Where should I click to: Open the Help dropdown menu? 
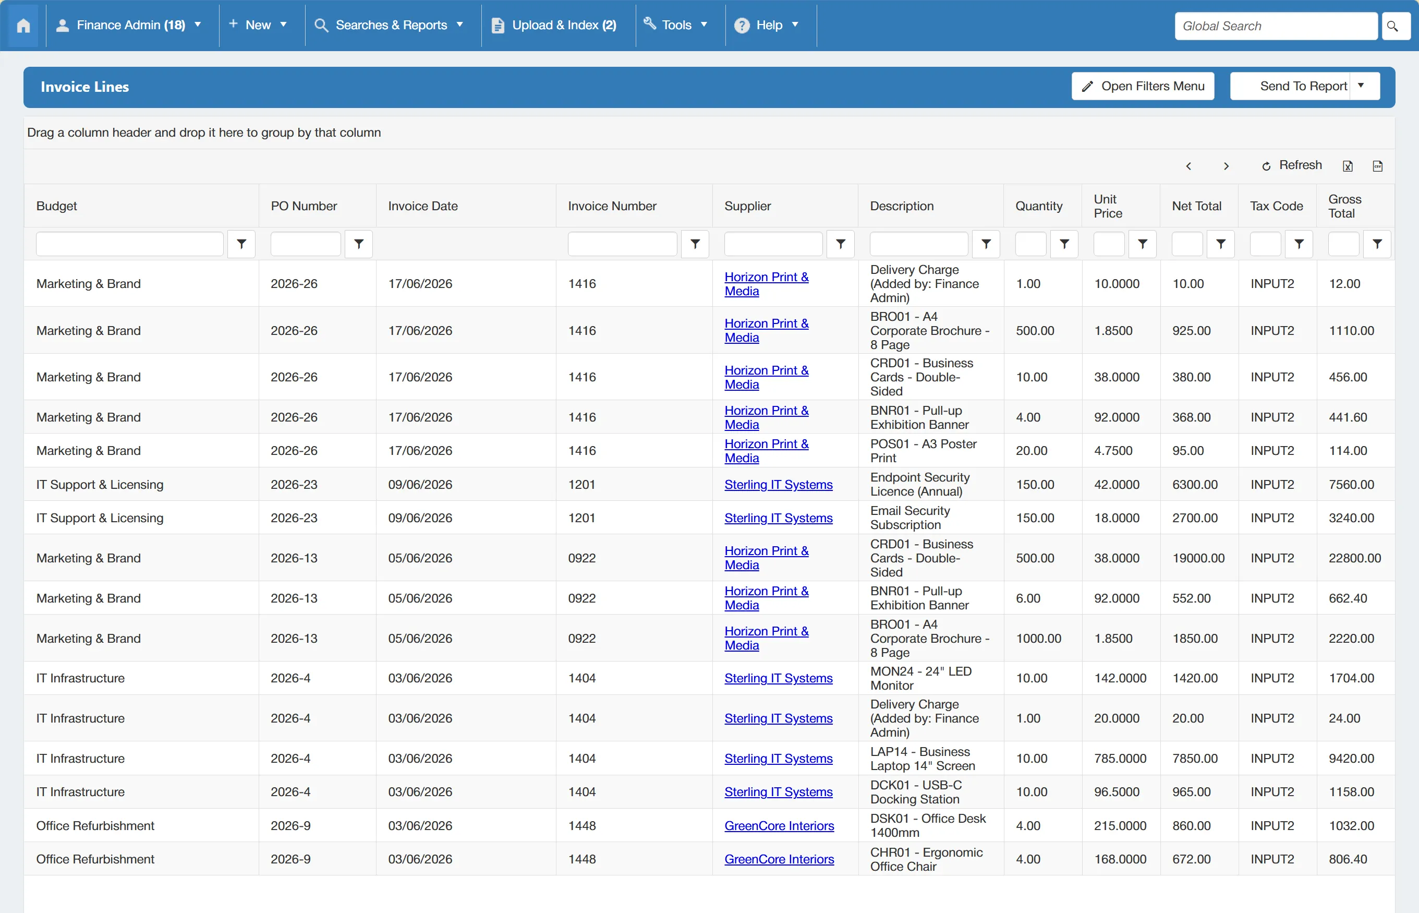(x=767, y=26)
